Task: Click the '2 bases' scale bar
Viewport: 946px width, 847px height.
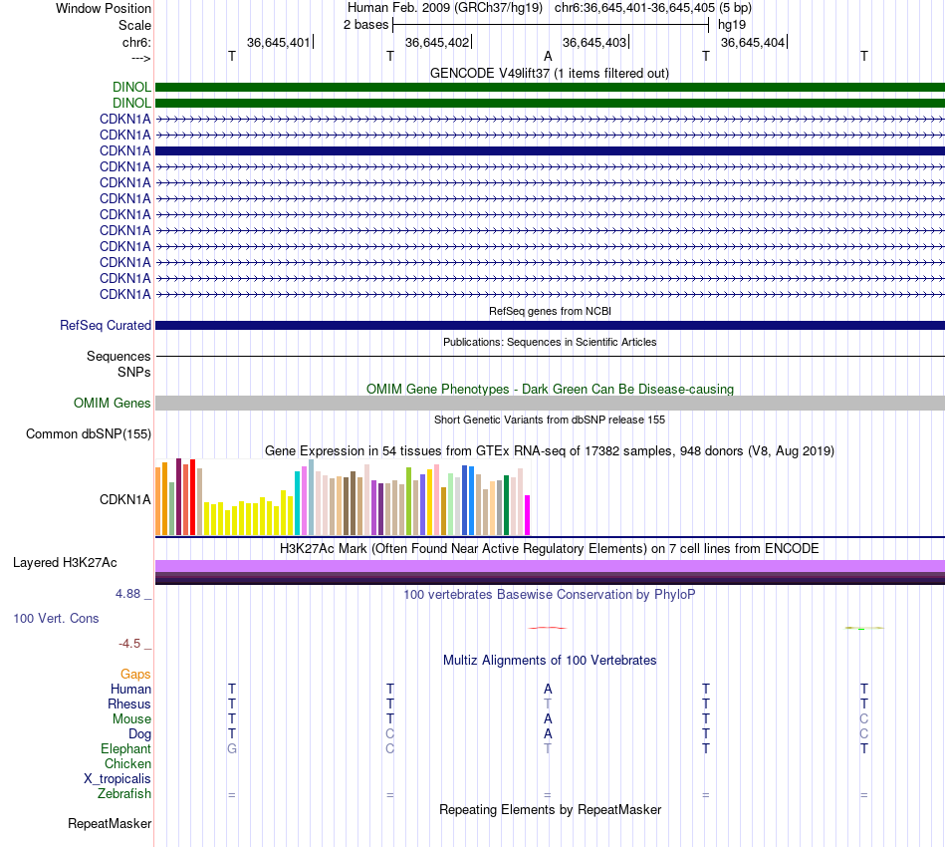Action: tap(551, 25)
